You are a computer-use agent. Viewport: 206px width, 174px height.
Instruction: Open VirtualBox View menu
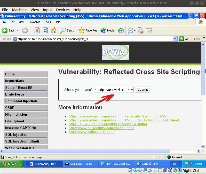click(35, 10)
